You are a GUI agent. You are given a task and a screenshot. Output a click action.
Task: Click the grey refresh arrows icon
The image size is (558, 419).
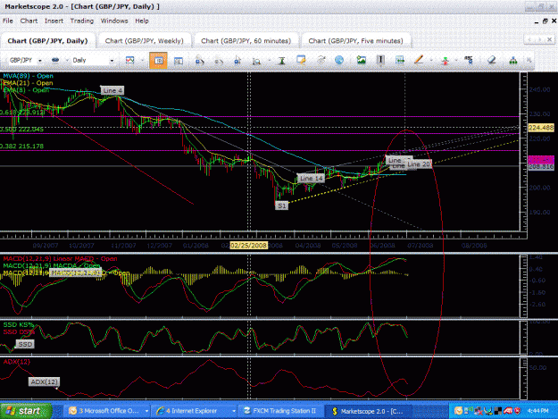(321, 60)
